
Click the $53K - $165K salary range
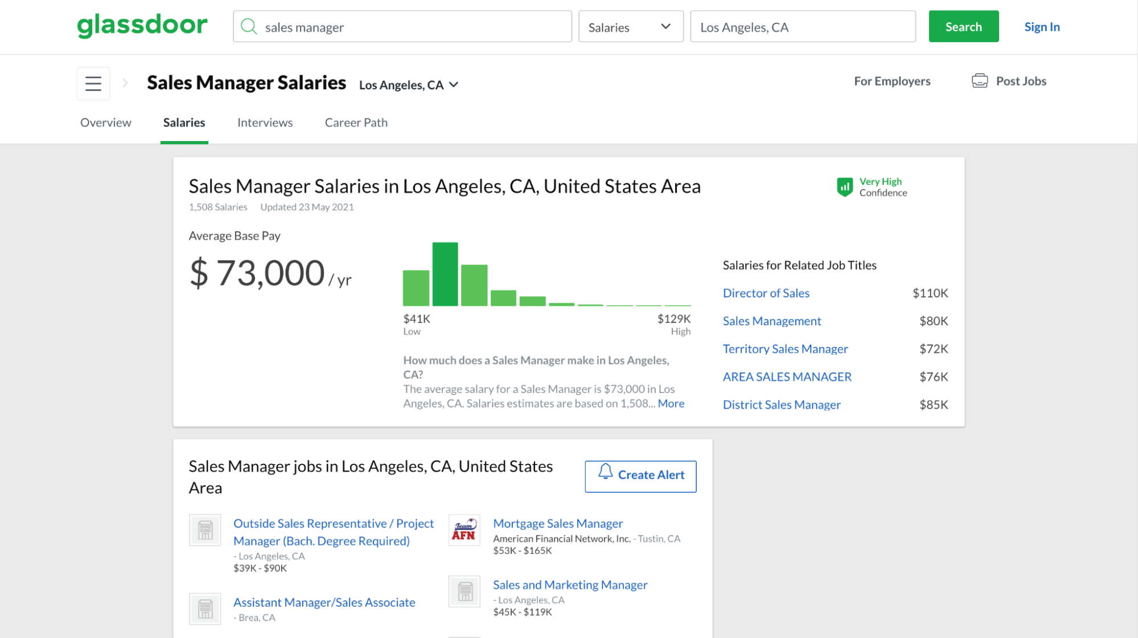[522, 550]
